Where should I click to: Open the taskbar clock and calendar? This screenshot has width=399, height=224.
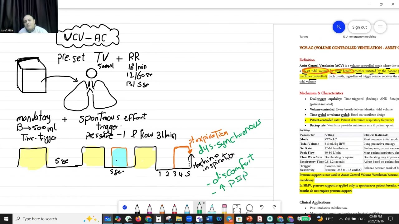[x=375, y=219]
